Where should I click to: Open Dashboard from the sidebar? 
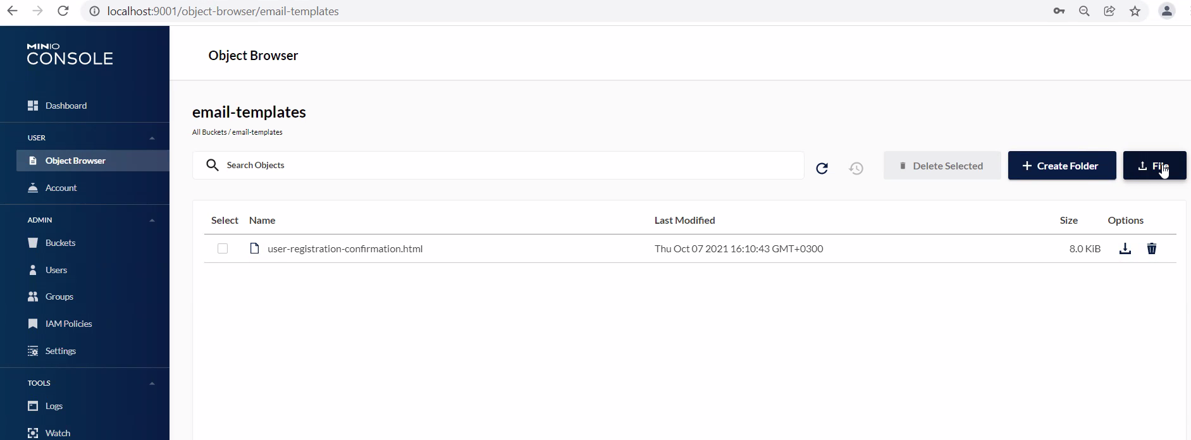[66, 106]
